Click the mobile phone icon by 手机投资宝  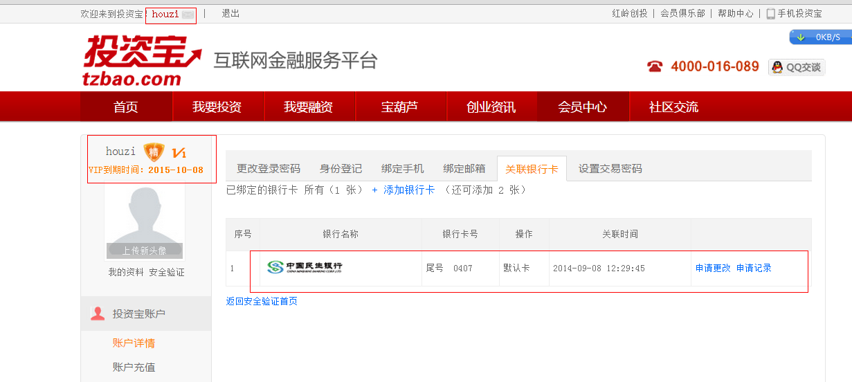(x=770, y=13)
